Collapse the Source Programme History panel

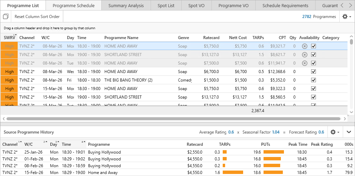click(349, 132)
